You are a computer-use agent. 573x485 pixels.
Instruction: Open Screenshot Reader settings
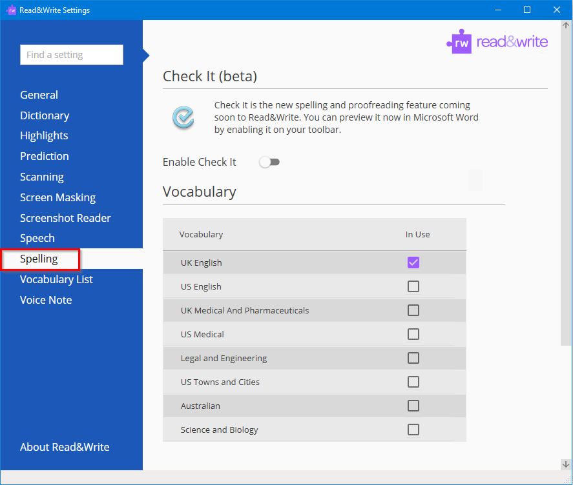coord(65,218)
